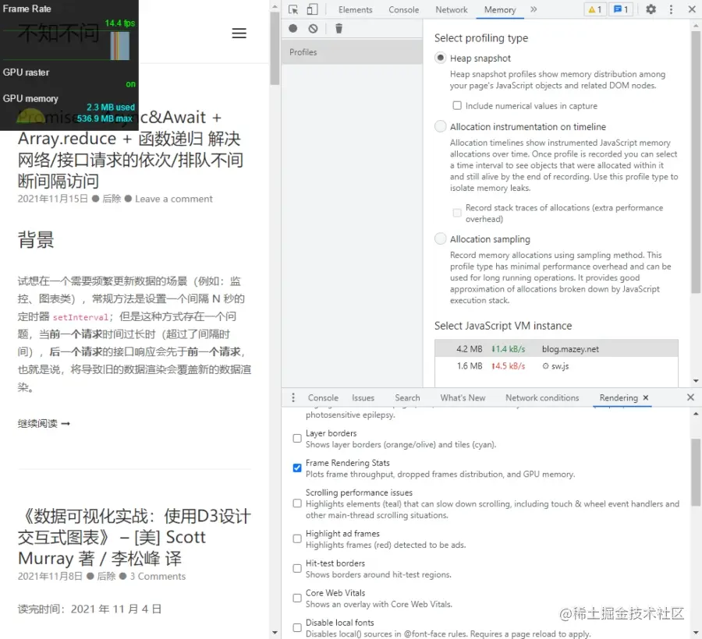Image resolution: width=702 pixels, height=639 pixels.
Task: Close the Rendering tab
Action: tap(646, 397)
